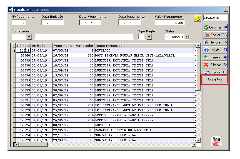The image size is (240, 159).
Task: Click the Fechar ESC button
Action: pos(215,35)
